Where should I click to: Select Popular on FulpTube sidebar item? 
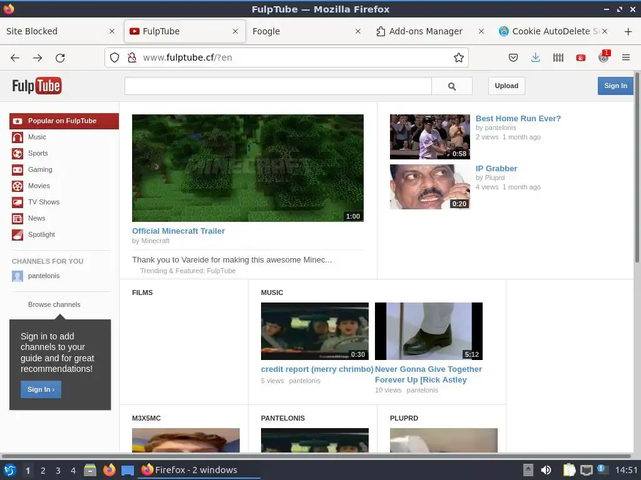(64, 121)
